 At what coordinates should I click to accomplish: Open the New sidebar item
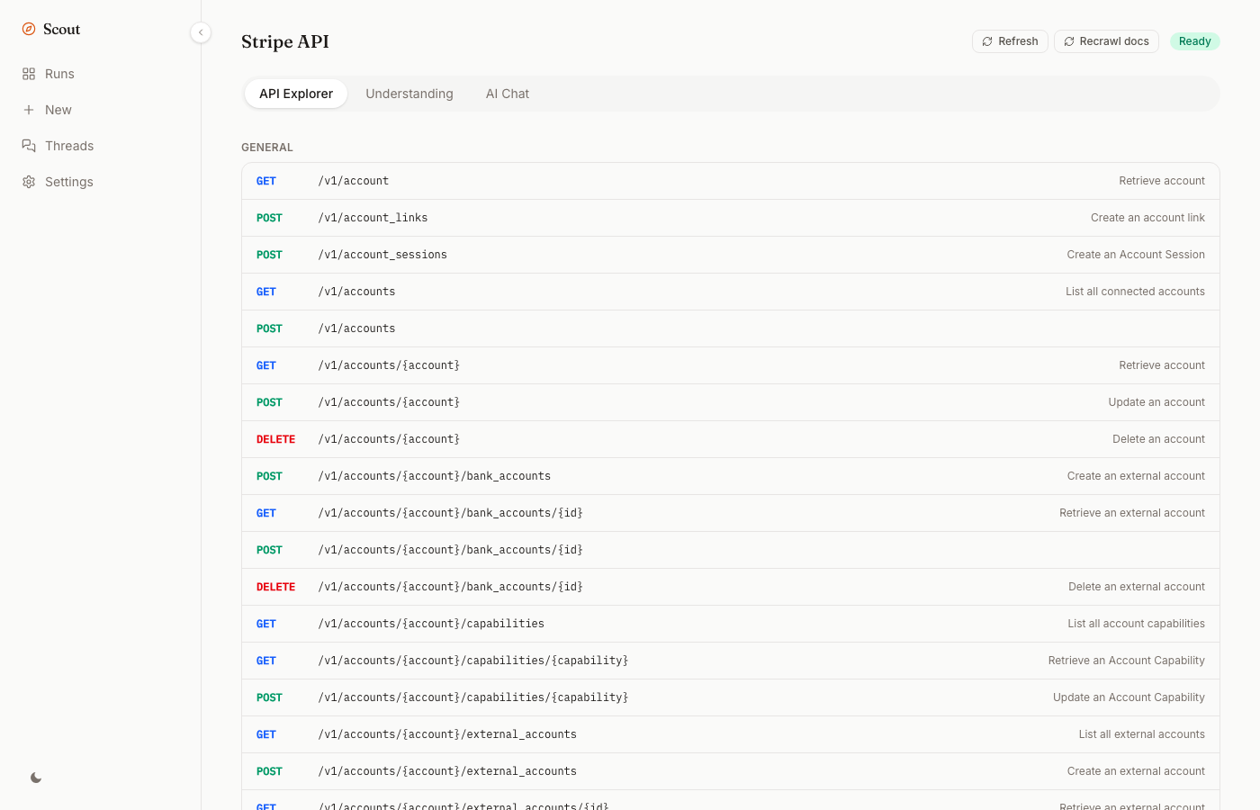click(101, 110)
